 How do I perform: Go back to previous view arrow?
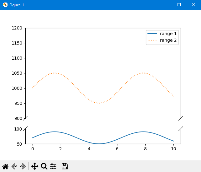point(14,166)
